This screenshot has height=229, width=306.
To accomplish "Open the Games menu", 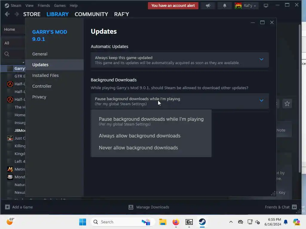I will [60, 5].
